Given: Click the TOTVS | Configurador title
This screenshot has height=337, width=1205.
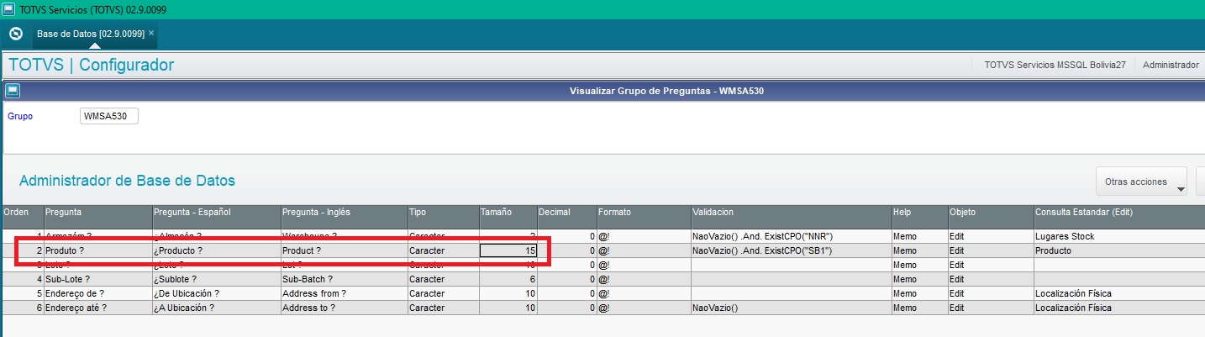Looking at the screenshot, I should pyautogui.click(x=92, y=65).
